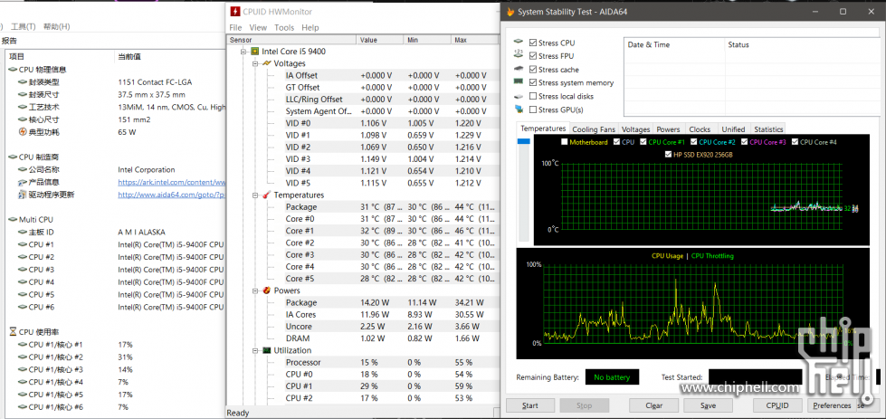
Task: Click the icon beside Multi CPU heading
Action: click(x=13, y=220)
